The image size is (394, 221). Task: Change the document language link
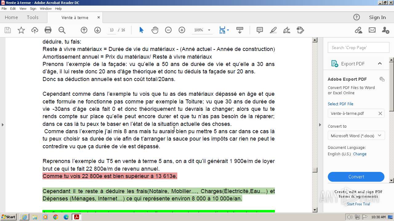[360, 154]
